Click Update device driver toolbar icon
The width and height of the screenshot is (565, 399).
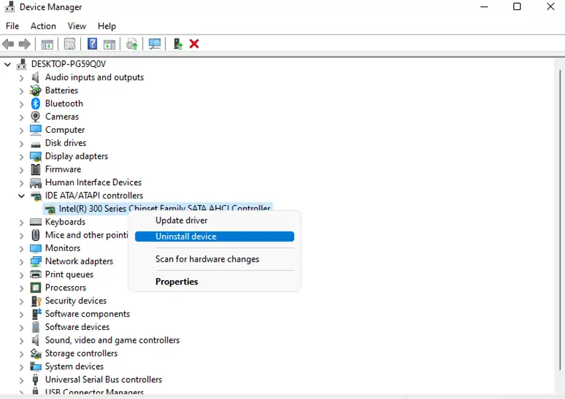click(132, 44)
